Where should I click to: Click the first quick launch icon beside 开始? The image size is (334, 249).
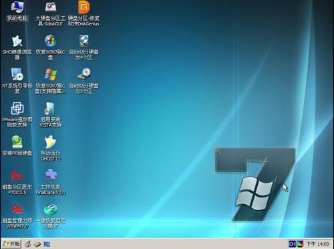[27, 244]
